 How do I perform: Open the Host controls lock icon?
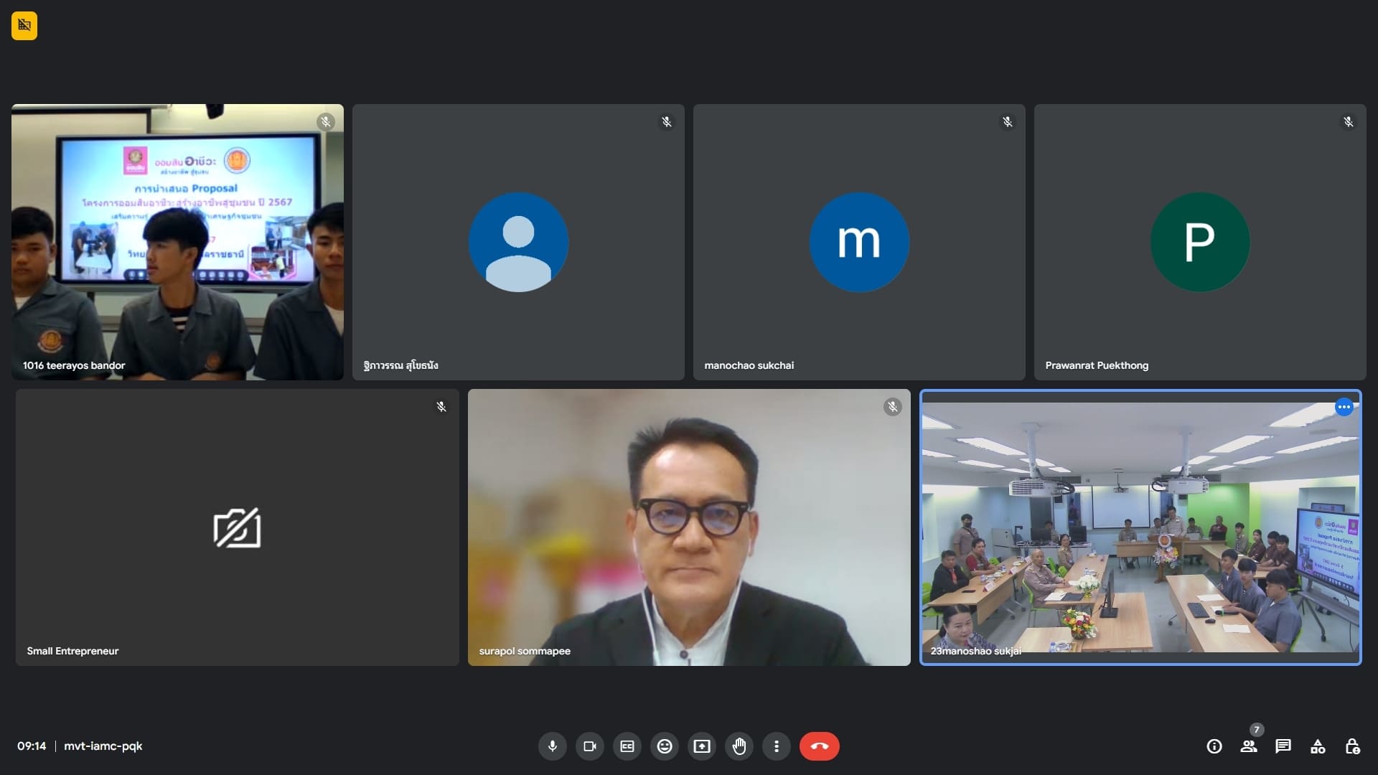coord(1352,746)
